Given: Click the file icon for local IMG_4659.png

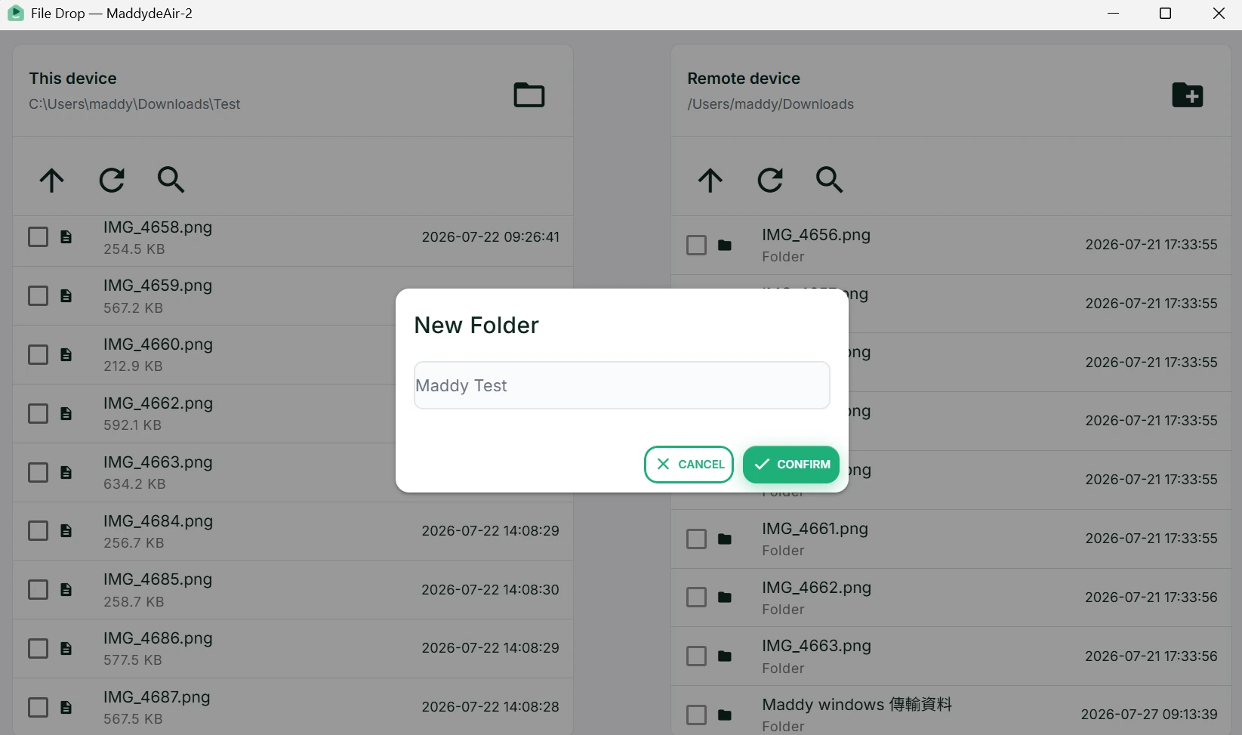Looking at the screenshot, I should coord(66,295).
